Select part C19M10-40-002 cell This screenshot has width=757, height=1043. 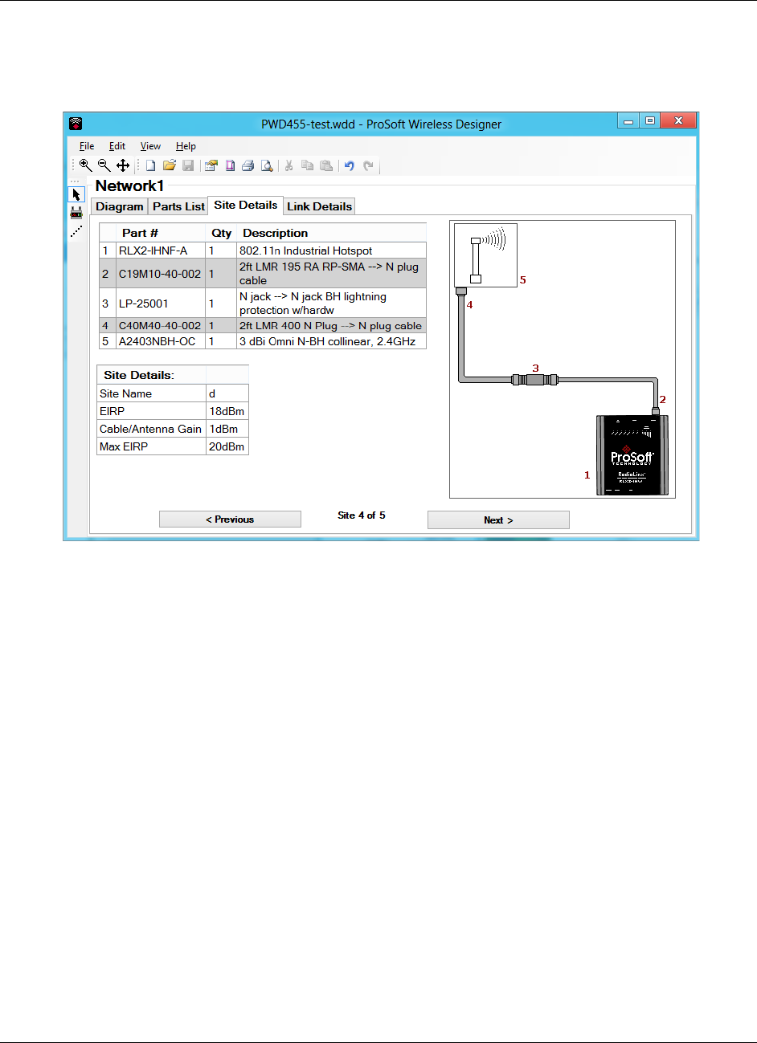[x=162, y=274]
